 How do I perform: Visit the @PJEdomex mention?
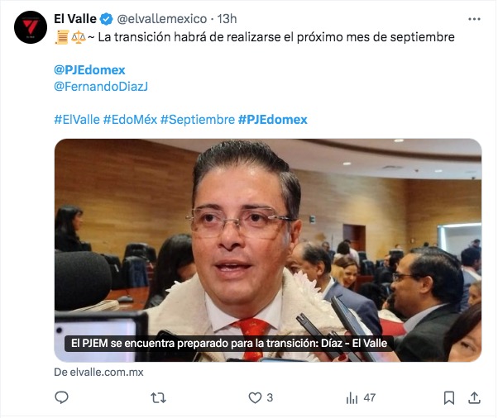89,70
